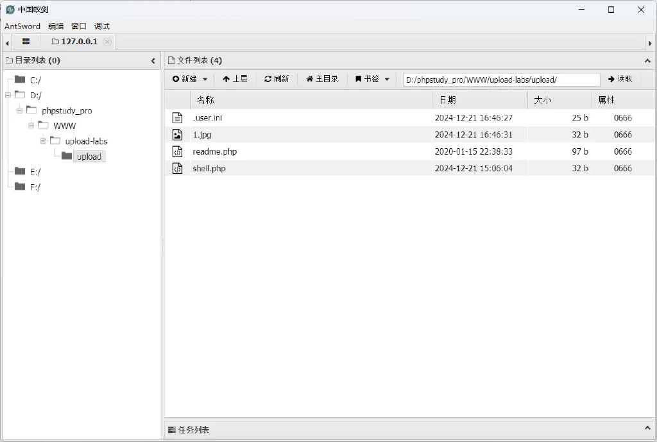This screenshot has width=657, height=442.
Task: Click the 1.jpg image file icon
Action: [x=178, y=135]
